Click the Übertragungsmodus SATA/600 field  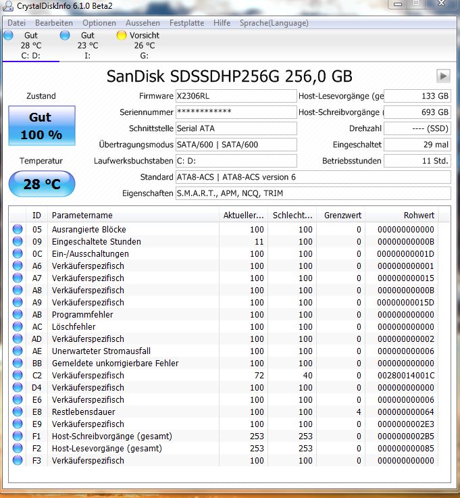[x=236, y=145]
